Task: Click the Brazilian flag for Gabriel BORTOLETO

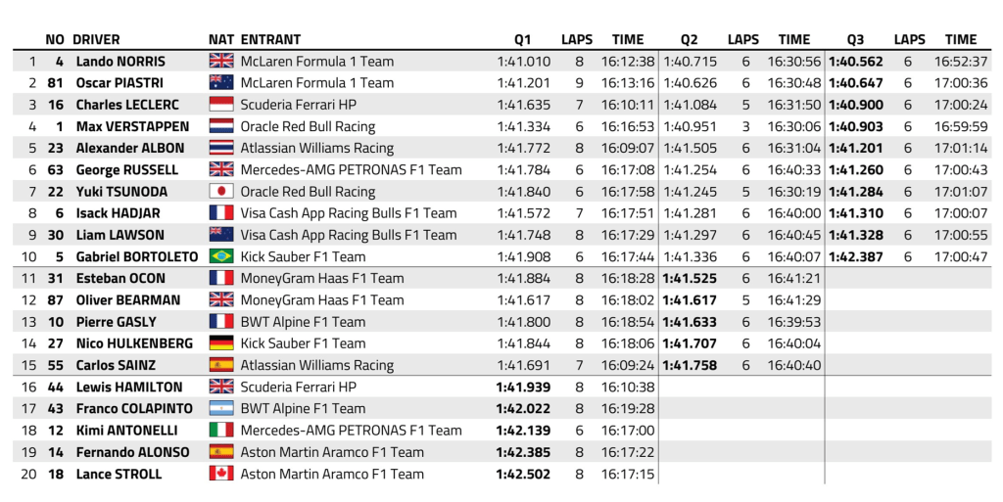Action: pos(221,256)
